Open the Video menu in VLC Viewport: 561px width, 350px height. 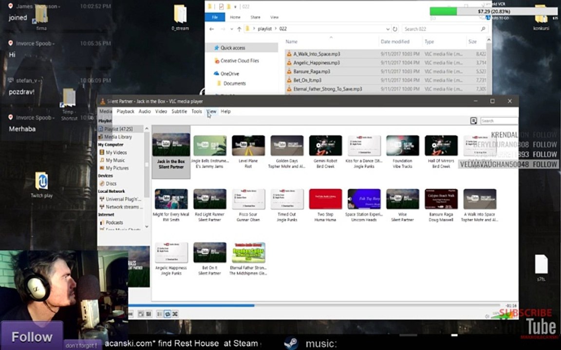coord(161,111)
